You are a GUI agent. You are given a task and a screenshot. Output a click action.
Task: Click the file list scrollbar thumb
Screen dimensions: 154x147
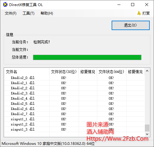[x=147, y=128]
